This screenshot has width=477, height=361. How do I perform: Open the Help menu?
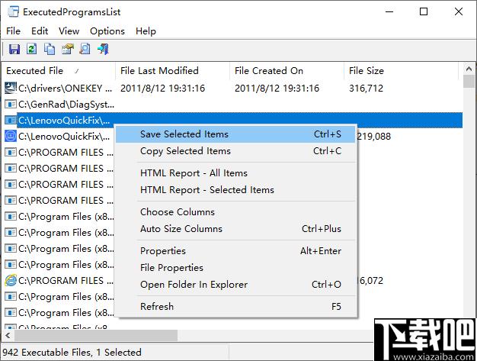(x=146, y=31)
